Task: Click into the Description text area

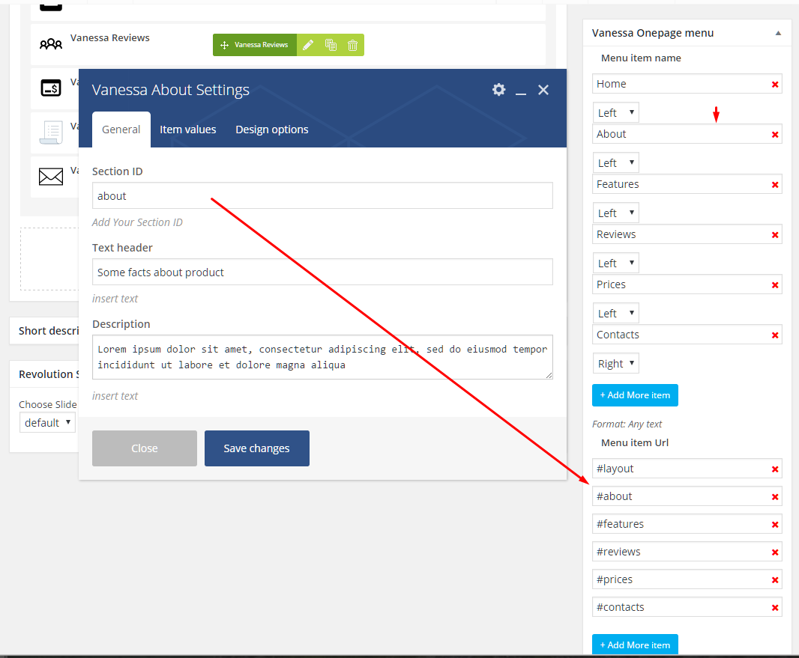Action: [322, 357]
